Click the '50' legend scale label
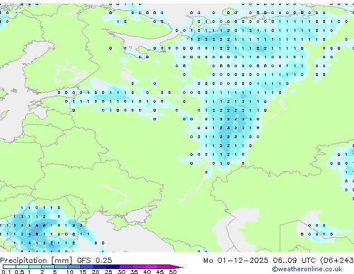This screenshot has height=274, width=354. [x=173, y=272]
